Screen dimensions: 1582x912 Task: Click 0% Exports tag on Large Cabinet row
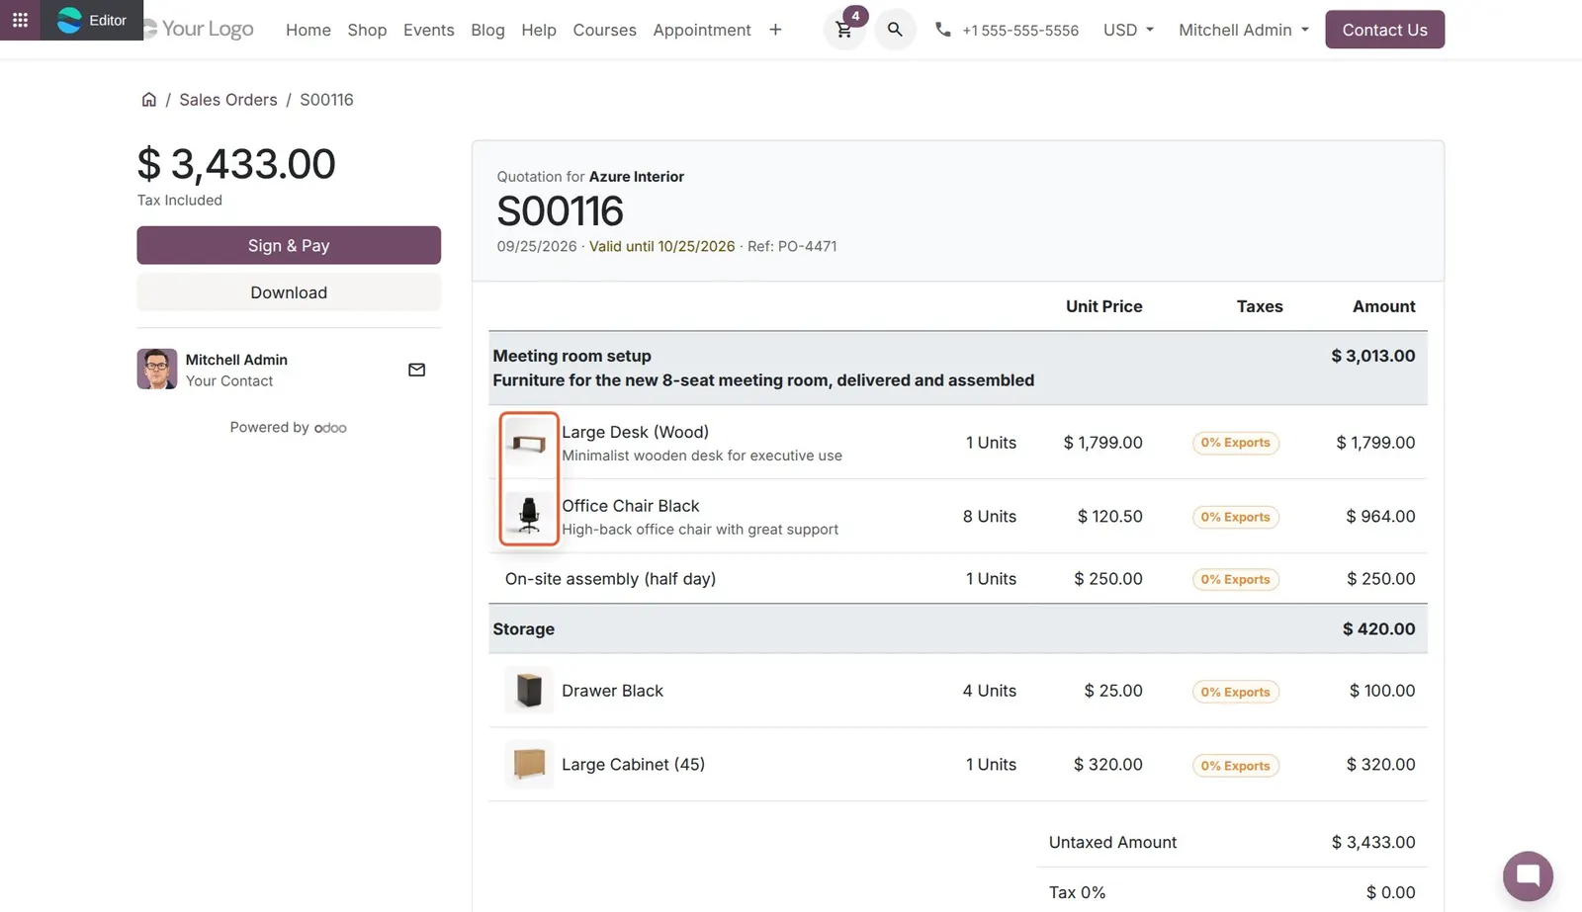tap(1235, 766)
